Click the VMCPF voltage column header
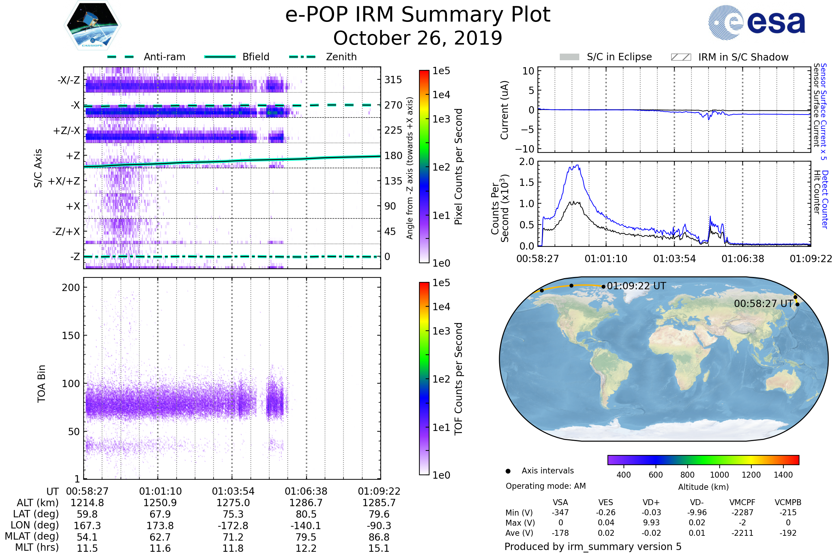The width and height of the screenshot is (836, 557). click(x=742, y=503)
